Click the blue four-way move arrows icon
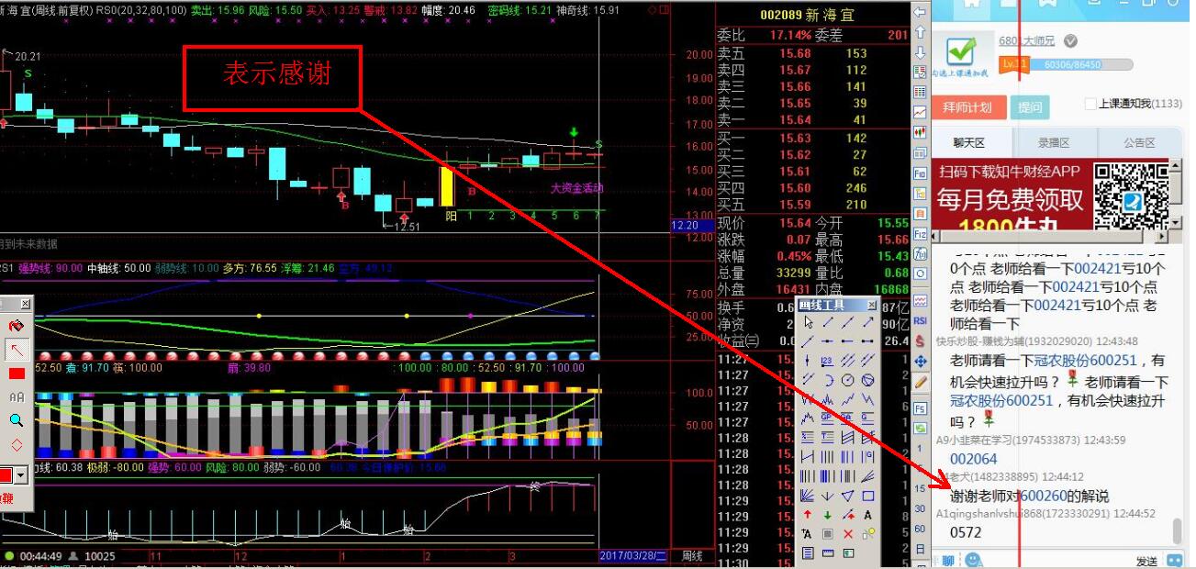This screenshot has width=1196, height=569. tap(920, 361)
